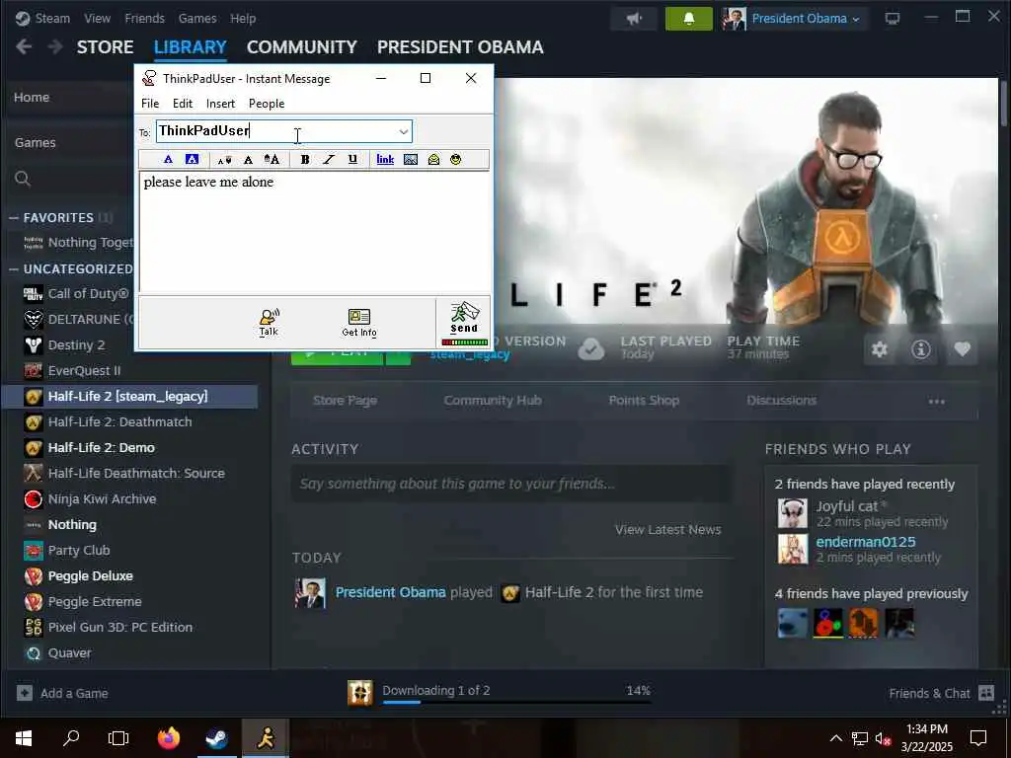Screen dimensions: 1011x758
Task: Click into the message text area
Action: [x=315, y=233]
